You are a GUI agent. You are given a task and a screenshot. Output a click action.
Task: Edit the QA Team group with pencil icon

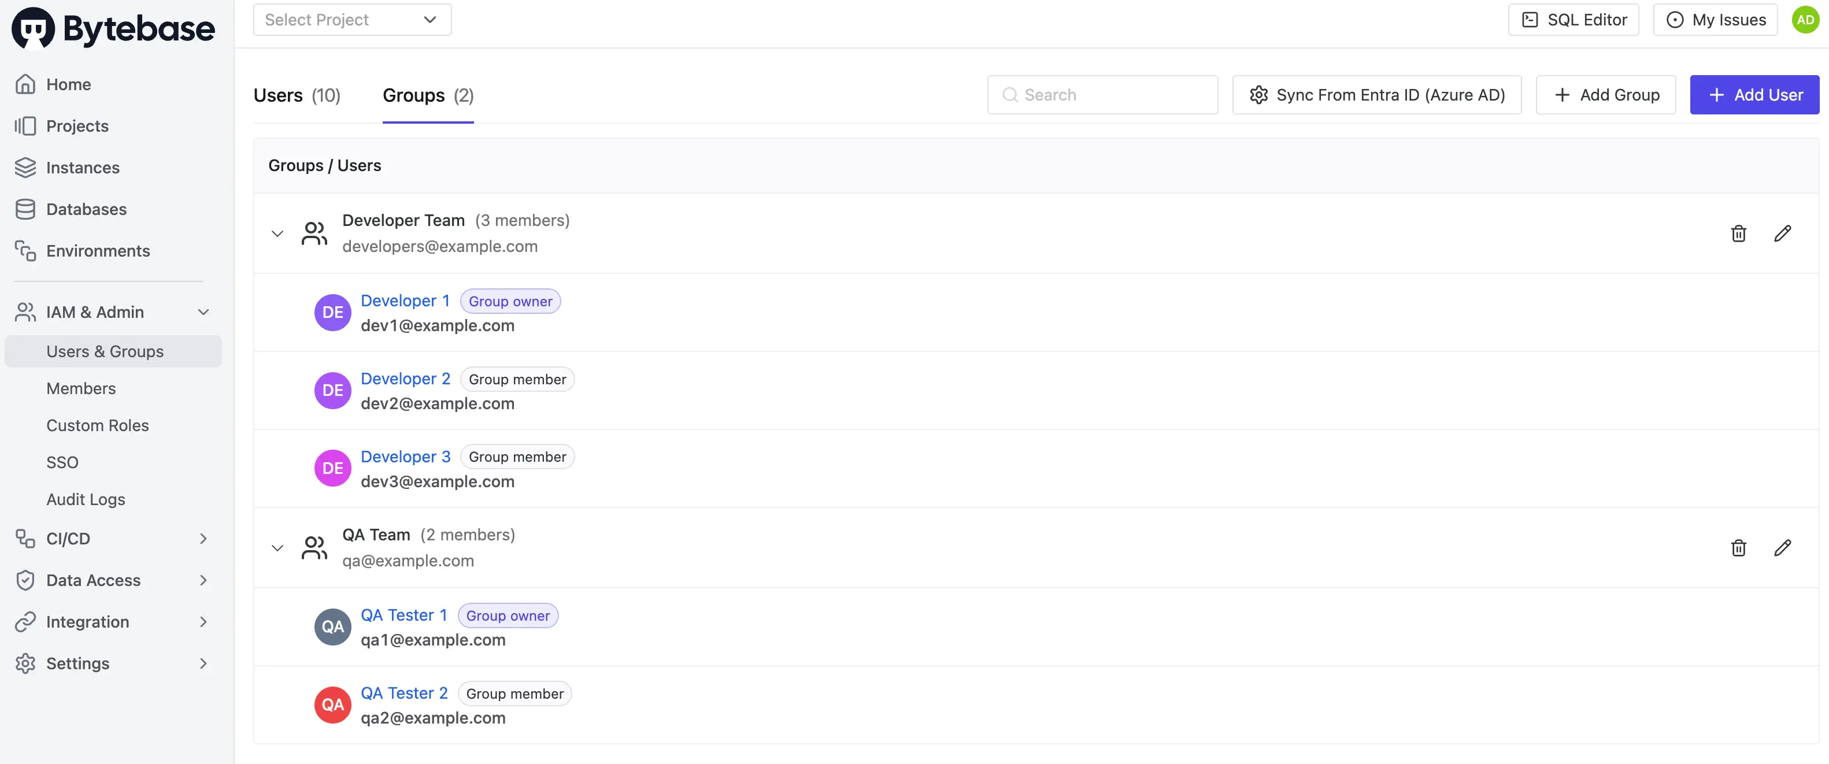click(x=1783, y=547)
